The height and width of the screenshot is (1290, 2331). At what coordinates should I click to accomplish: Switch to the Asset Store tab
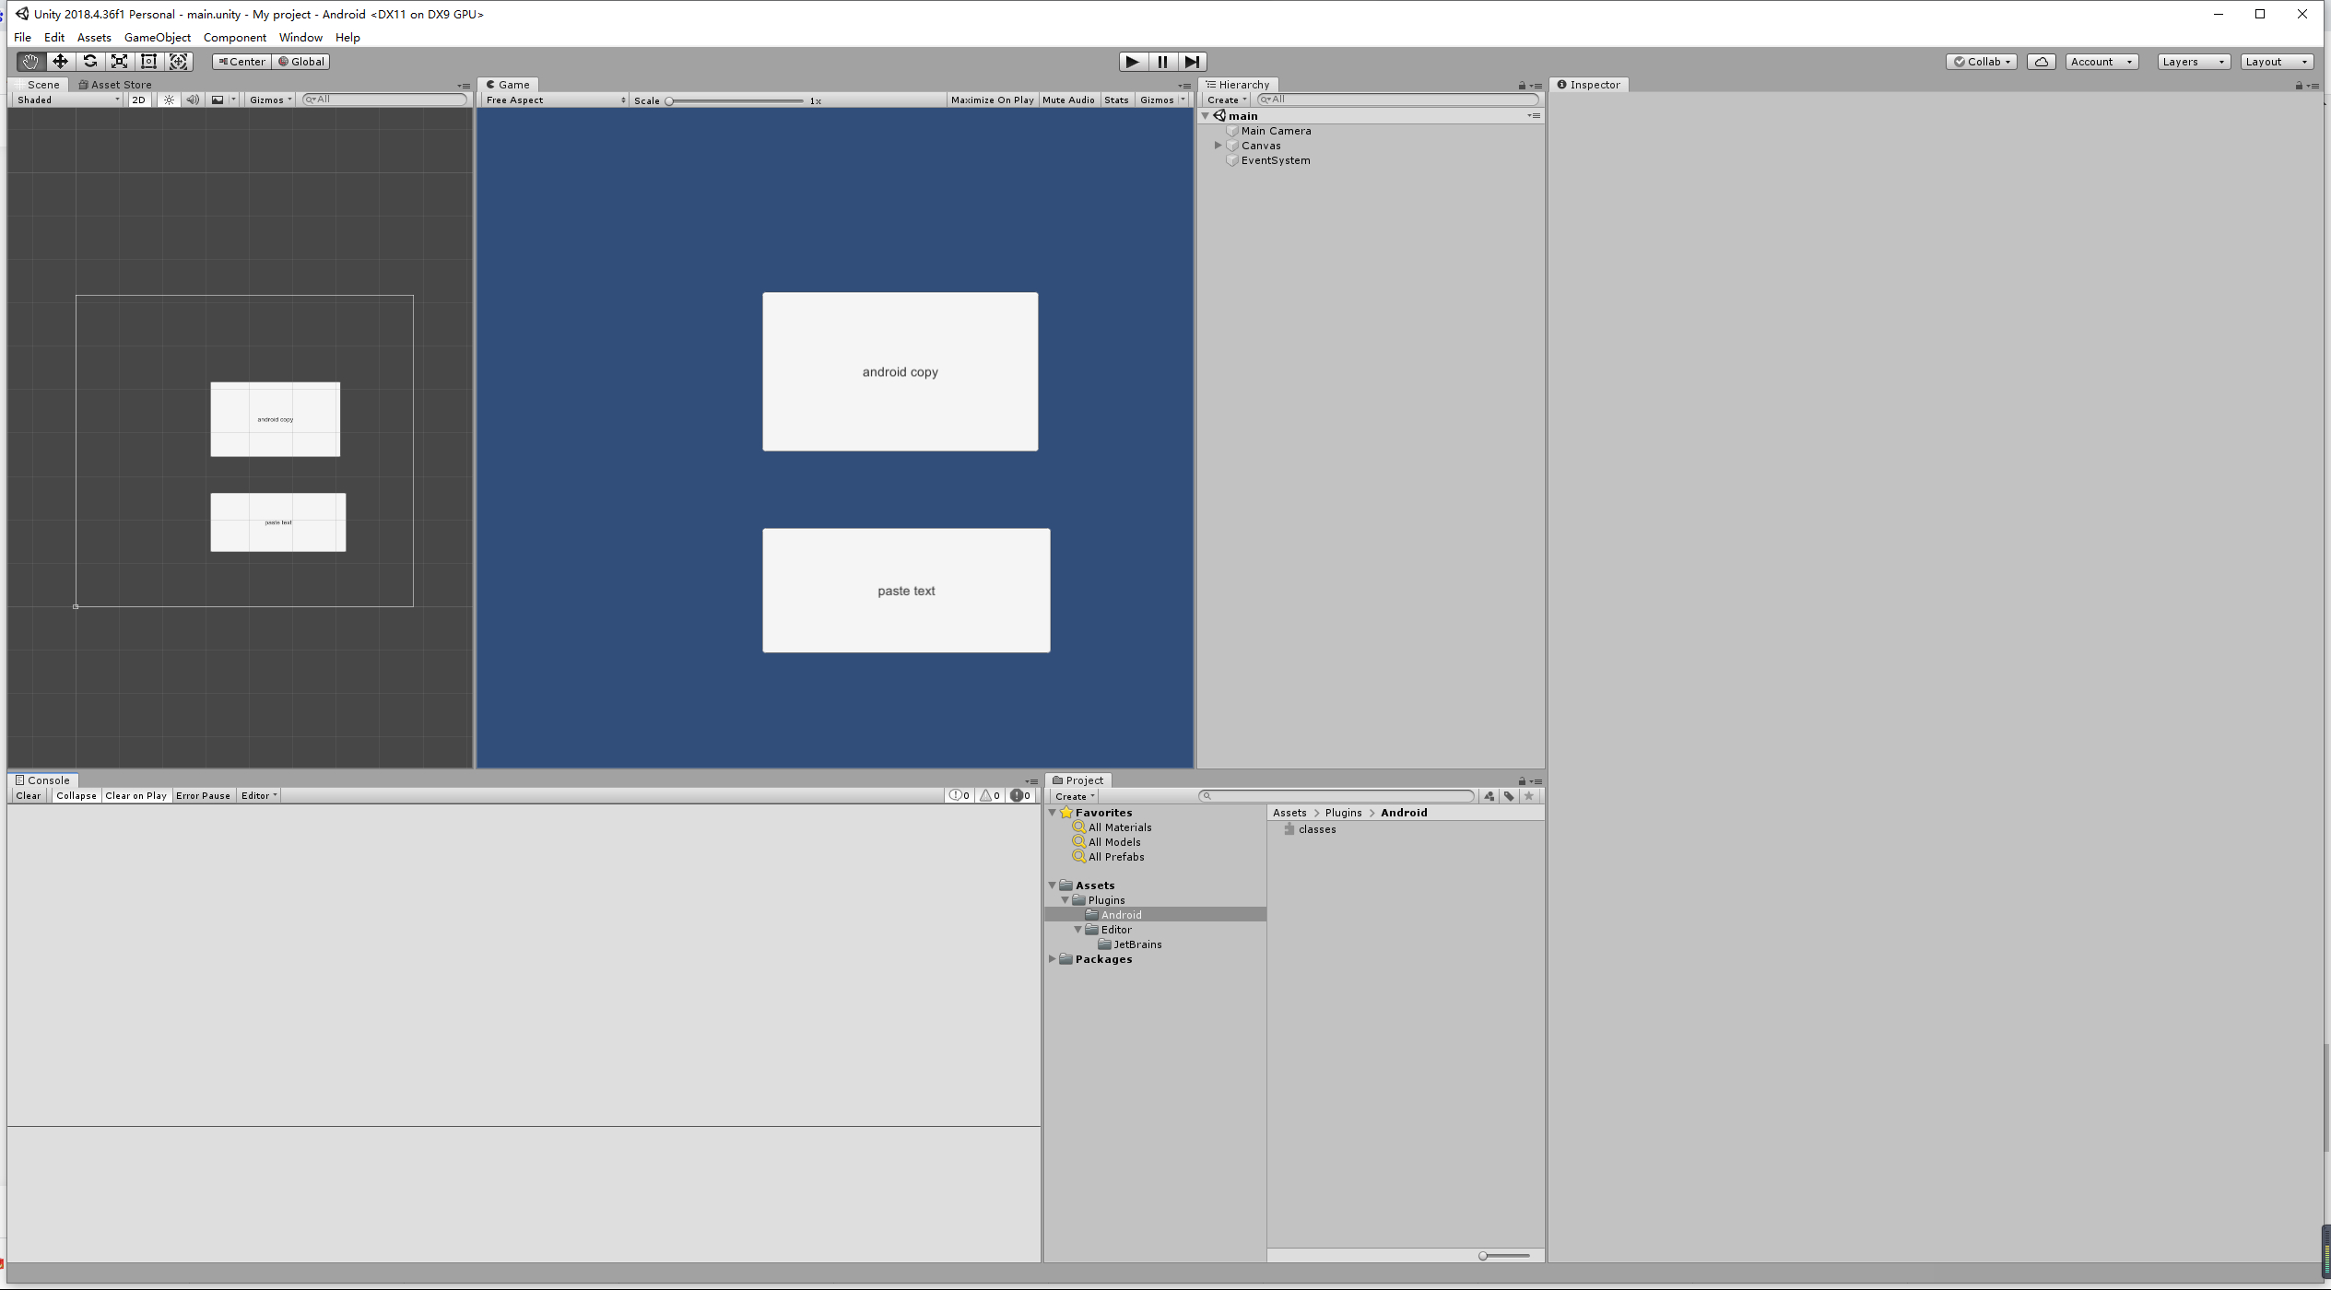(115, 84)
